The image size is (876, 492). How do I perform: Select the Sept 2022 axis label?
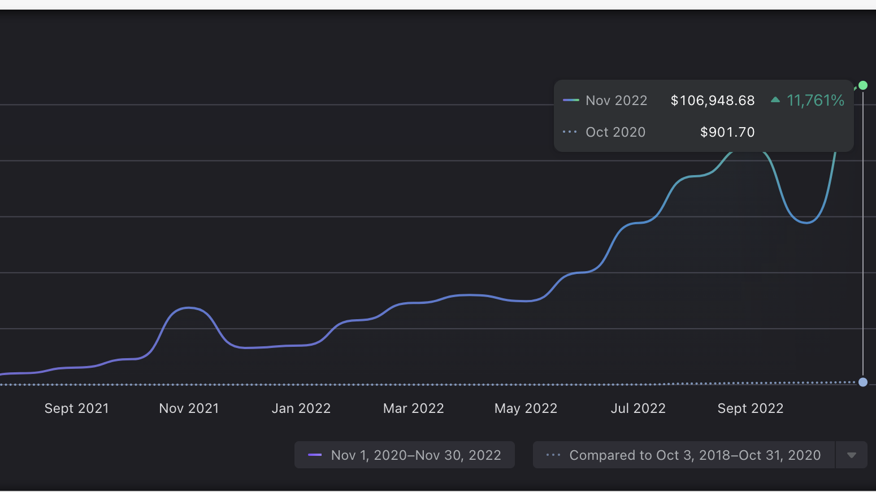(750, 408)
